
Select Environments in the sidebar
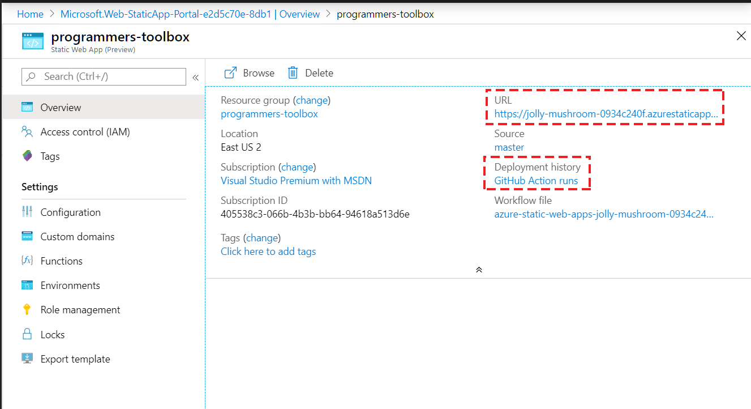point(102,285)
